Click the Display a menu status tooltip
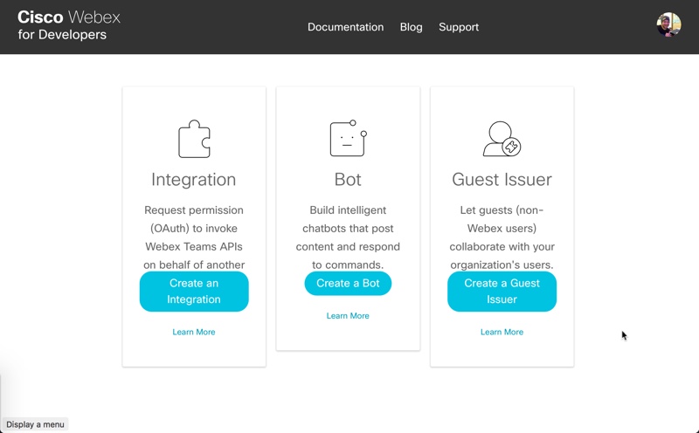Image resolution: width=699 pixels, height=433 pixels. pos(35,424)
